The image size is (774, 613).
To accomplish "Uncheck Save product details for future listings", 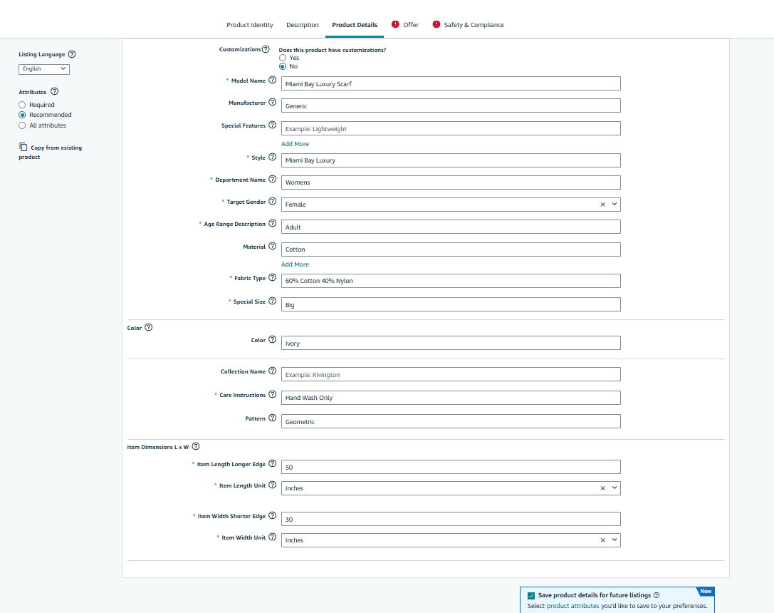I will [531, 595].
